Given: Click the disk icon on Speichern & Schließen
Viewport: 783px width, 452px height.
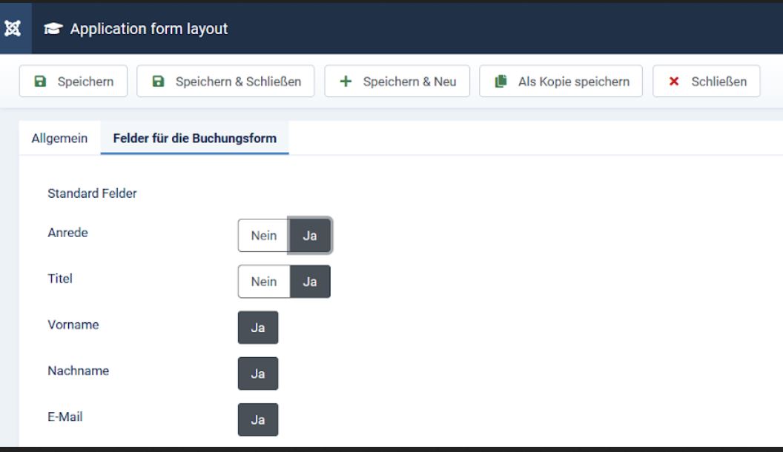Looking at the screenshot, I should 158,82.
